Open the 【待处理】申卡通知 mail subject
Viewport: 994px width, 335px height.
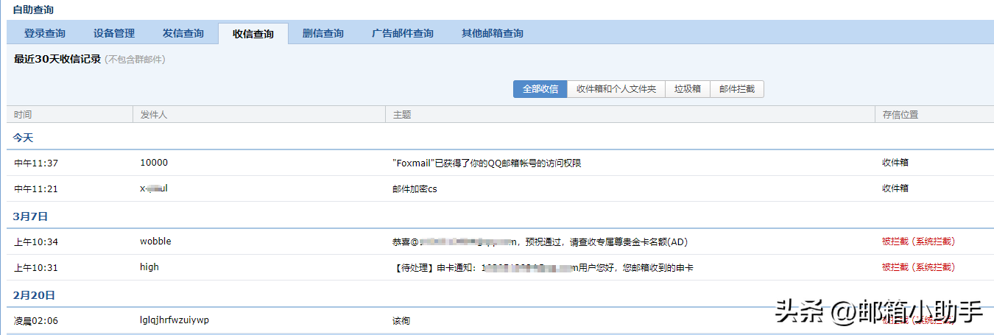coord(543,268)
